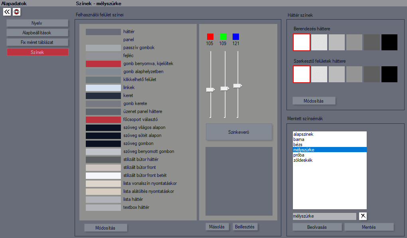
Task: Click the double-arrow back icon
Action: [7, 12]
